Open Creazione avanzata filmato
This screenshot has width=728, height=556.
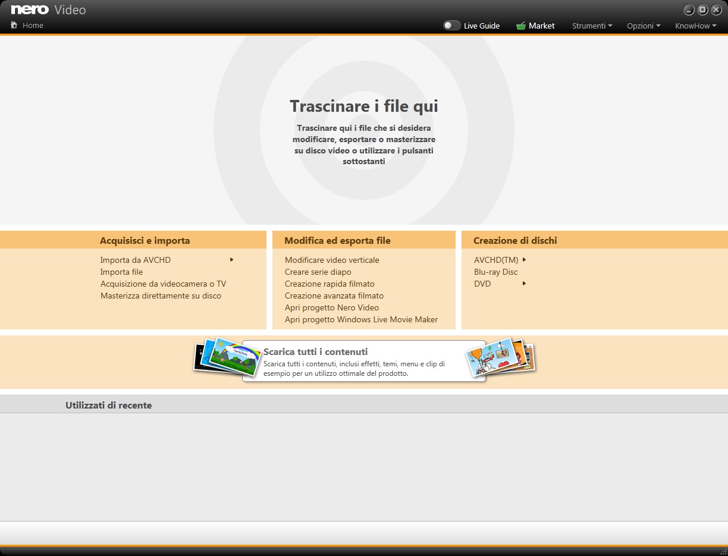tap(334, 296)
